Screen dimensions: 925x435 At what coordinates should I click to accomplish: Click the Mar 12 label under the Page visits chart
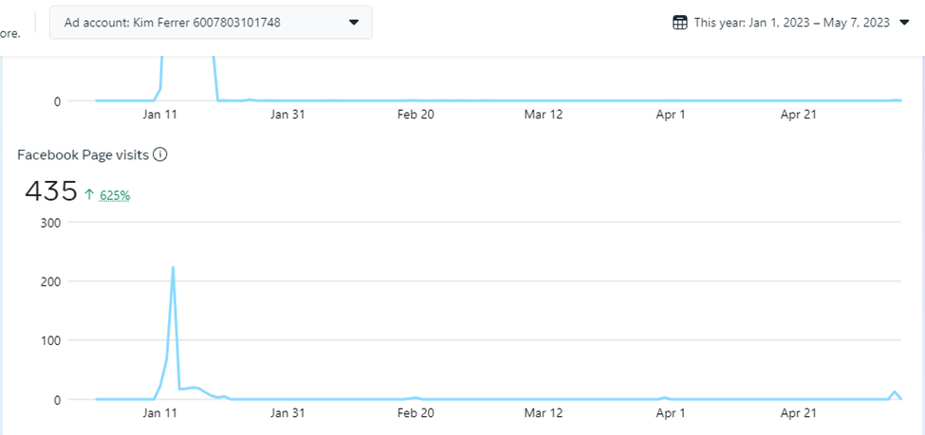coord(543,413)
